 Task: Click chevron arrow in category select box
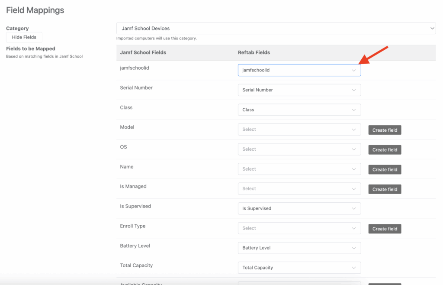(432, 29)
